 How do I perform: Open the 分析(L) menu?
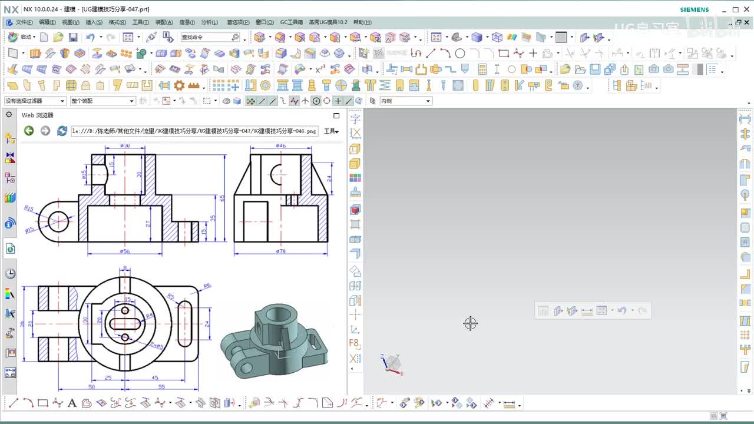(210, 22)
